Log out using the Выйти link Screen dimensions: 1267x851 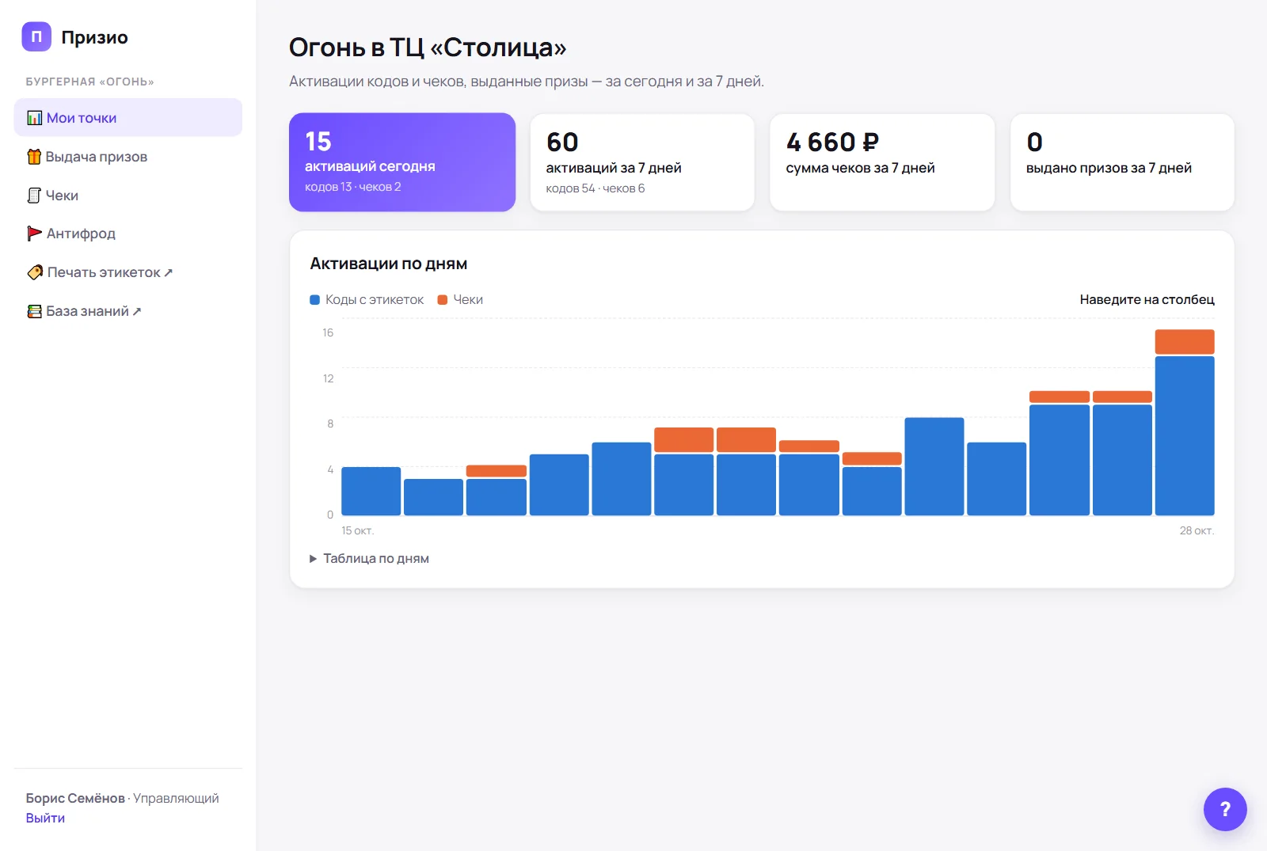pos(45,818)
